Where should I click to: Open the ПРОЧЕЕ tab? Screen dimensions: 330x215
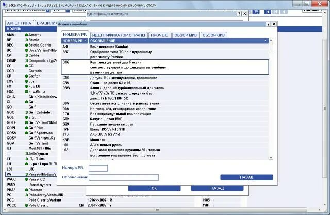(159, 35)
